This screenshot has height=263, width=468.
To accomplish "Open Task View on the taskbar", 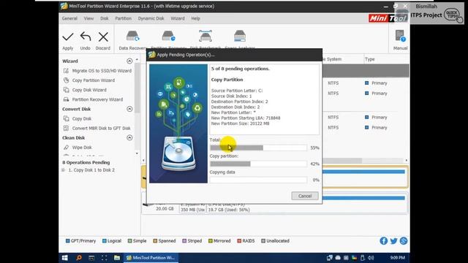I will 104,258.
